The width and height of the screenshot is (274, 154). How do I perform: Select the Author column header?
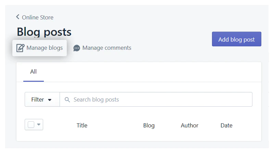coord(189,125)
